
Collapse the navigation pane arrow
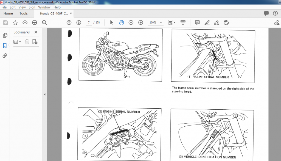click(x=45, y=94)
